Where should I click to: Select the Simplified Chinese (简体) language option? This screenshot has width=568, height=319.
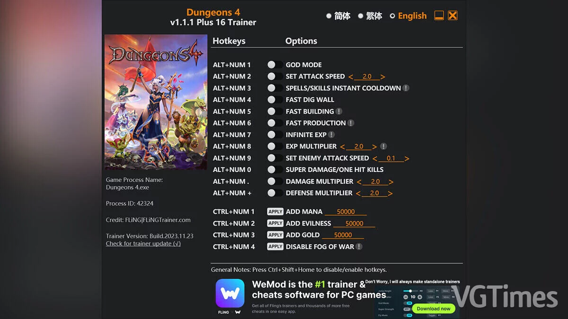coord(339,16)
